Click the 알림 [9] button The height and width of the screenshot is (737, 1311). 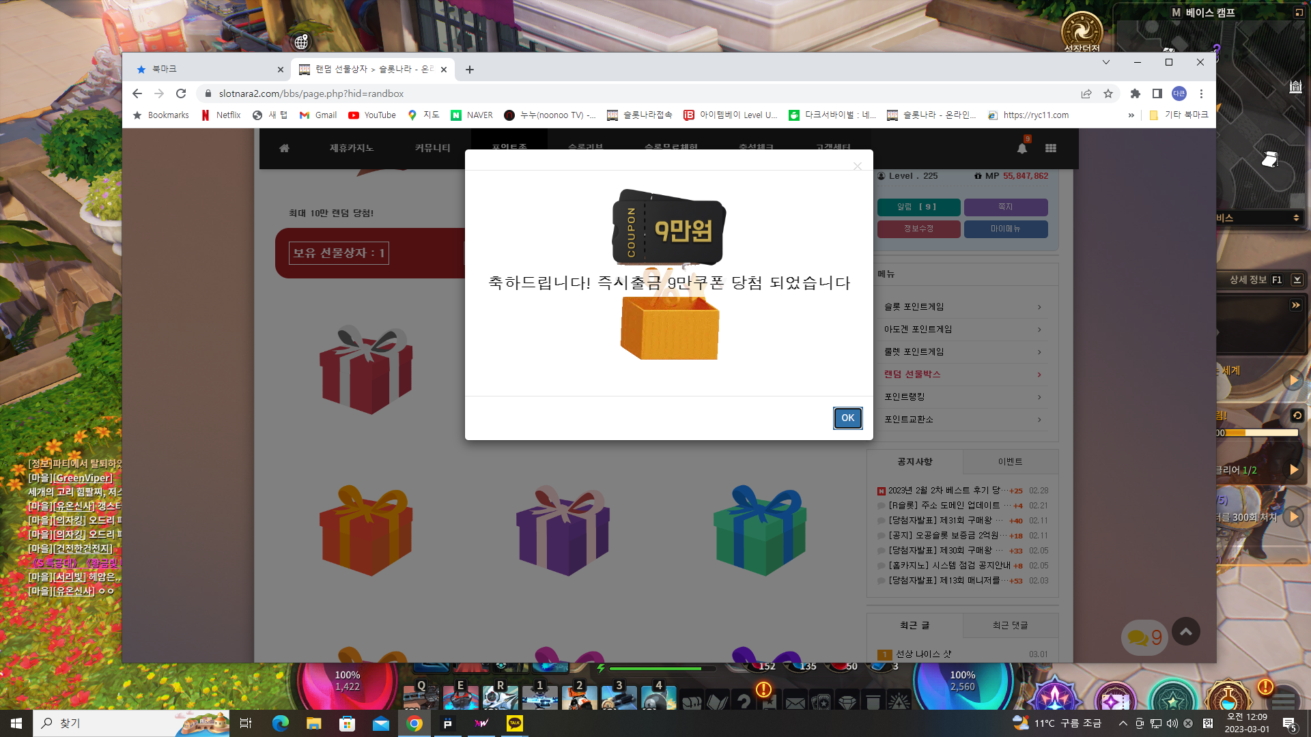[918, 207]
